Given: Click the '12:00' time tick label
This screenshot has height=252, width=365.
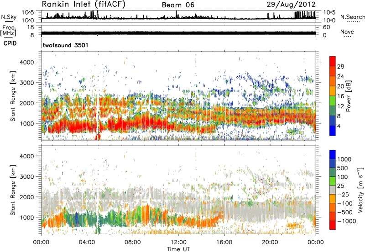Looking at the screenshot, I should [178, 242].
